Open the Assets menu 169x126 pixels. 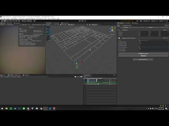click(8, 19)
